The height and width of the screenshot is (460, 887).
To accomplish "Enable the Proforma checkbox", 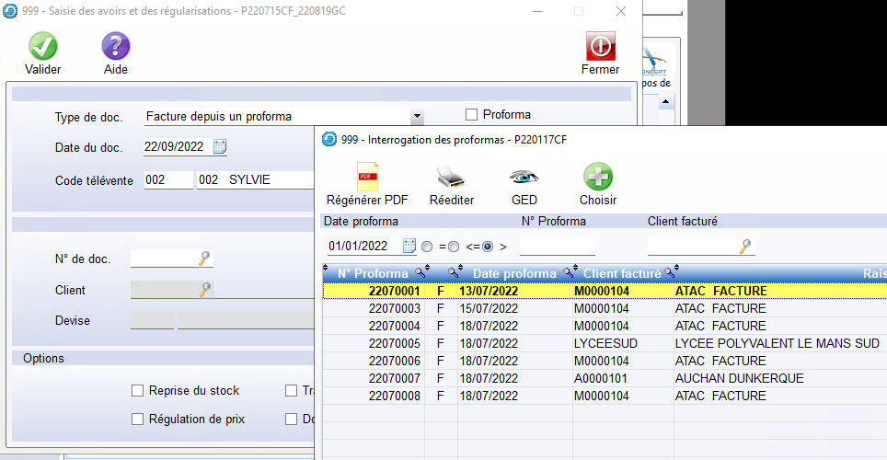I will [x=472, y=115].
